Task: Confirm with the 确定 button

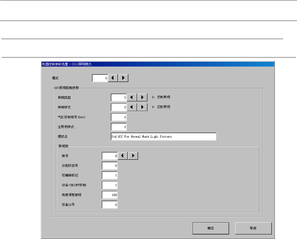Action: pos(211,228)
